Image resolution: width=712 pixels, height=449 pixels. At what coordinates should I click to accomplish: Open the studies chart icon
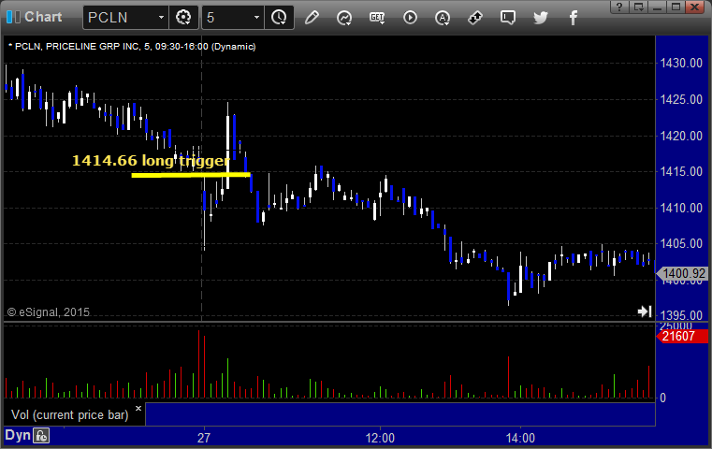[344, 18]
